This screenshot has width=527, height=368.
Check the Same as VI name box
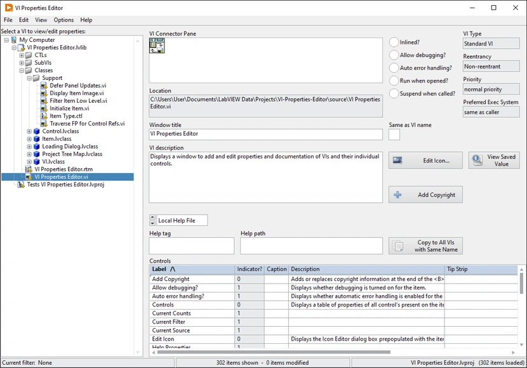(394, 135)
